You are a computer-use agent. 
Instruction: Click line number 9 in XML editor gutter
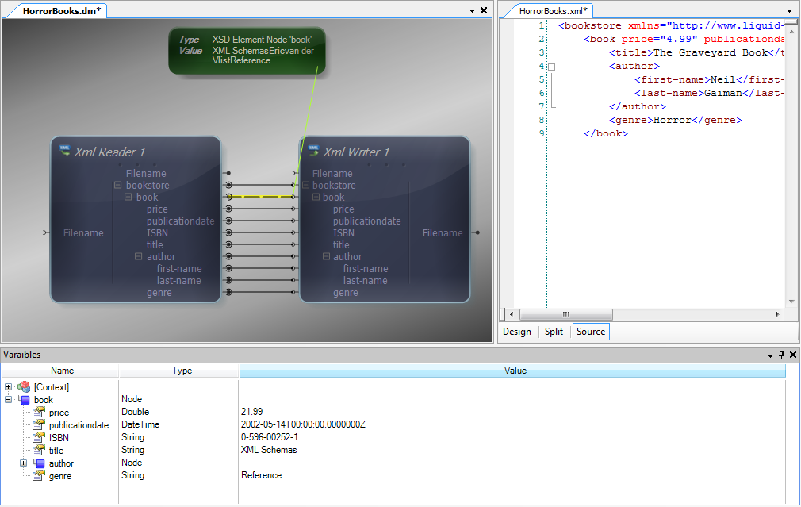(542, 133)
